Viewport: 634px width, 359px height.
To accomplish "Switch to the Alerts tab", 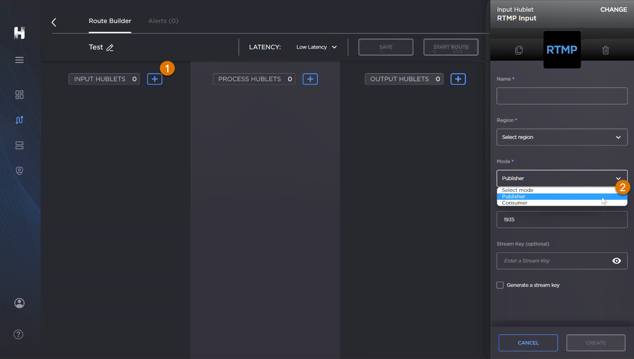I will pos(163,21).
